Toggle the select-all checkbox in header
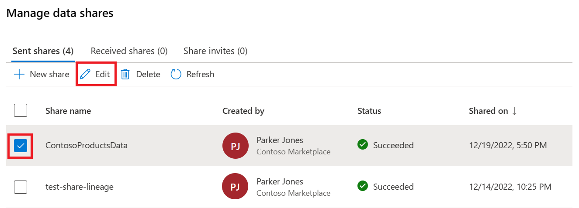 21,110
